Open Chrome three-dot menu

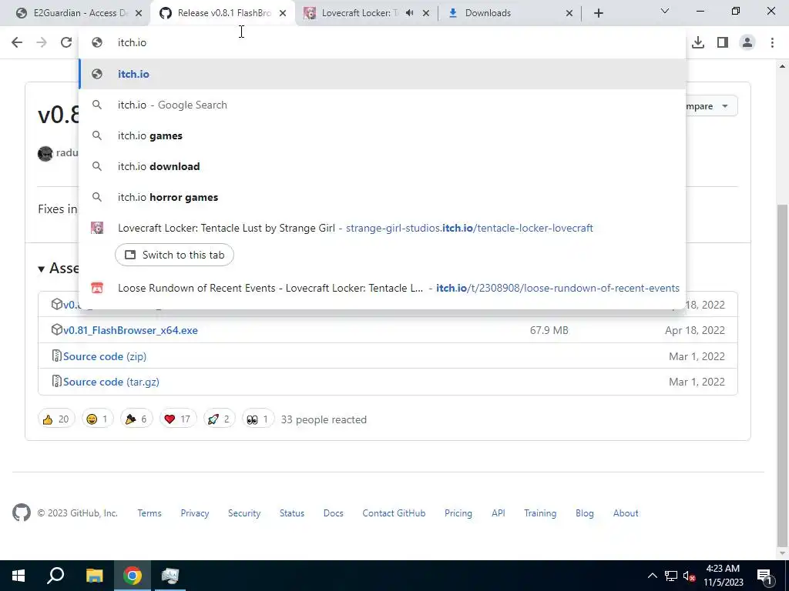772,43
